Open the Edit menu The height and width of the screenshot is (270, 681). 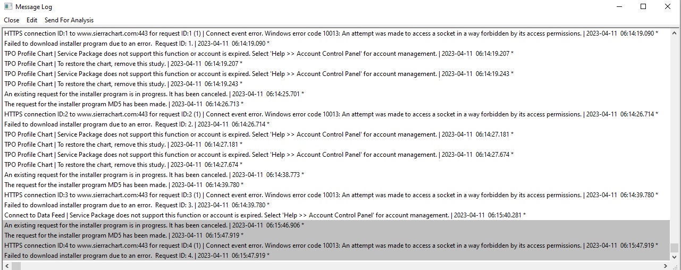[32, 20]
